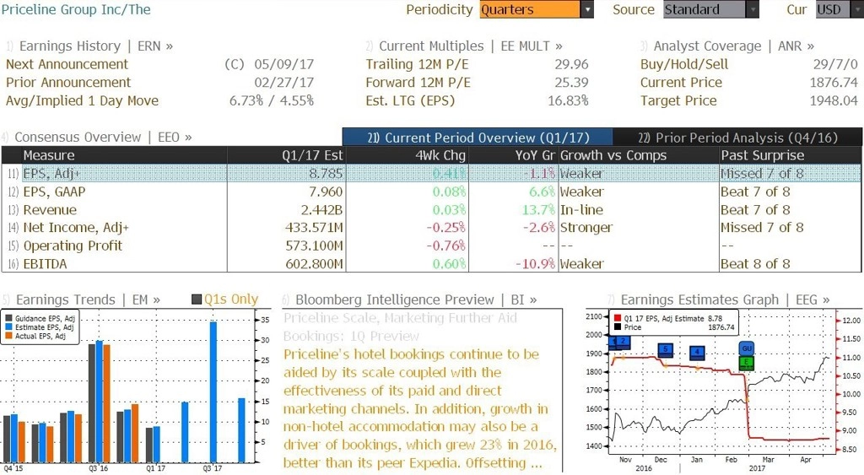Click the red Q1 17 EPS estimate swatch

(618, 319)
